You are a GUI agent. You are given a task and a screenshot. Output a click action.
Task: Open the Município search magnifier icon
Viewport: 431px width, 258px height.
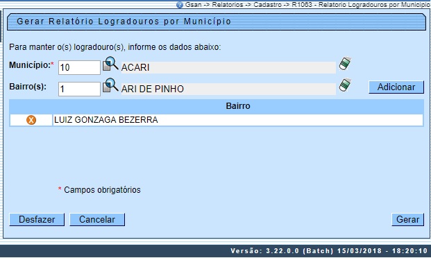tap(110, 64)
